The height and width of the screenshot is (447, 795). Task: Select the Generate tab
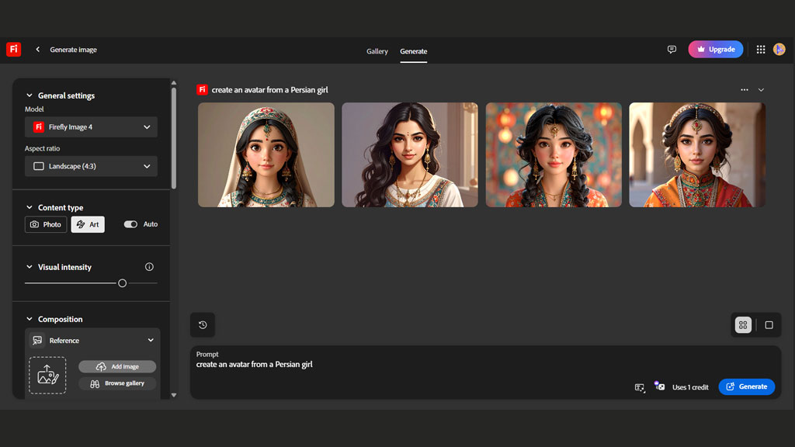[x=413, y=51]
